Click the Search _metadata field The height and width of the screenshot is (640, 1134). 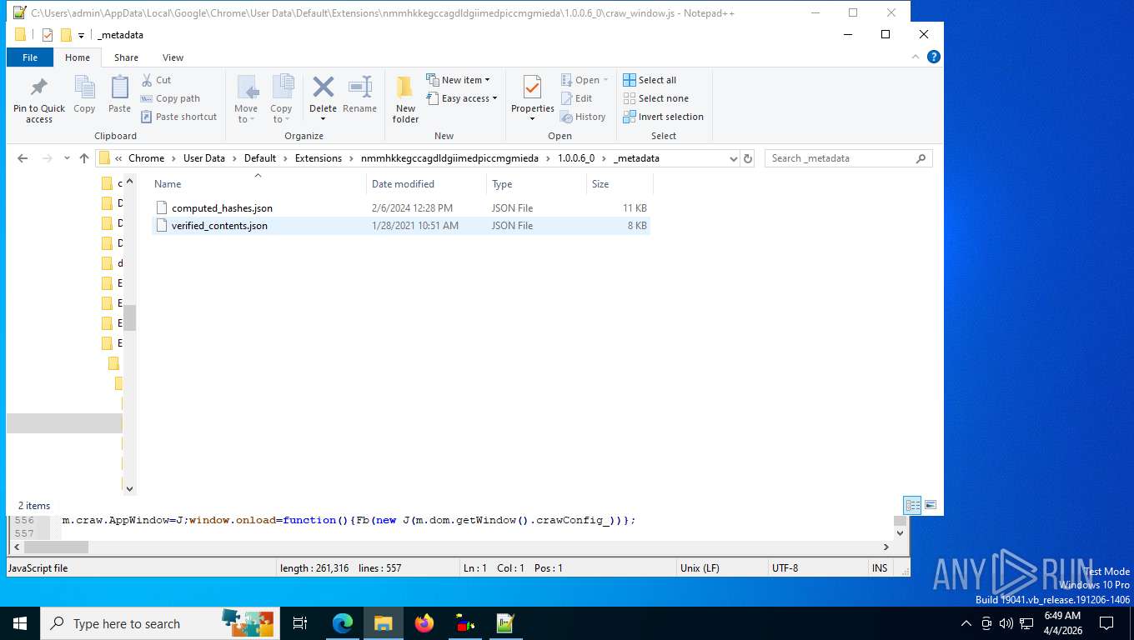(848, 158)
